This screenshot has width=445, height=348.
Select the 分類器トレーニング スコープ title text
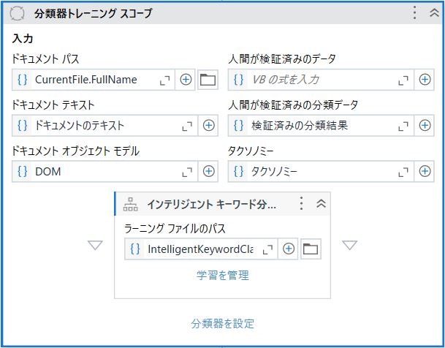94,13
